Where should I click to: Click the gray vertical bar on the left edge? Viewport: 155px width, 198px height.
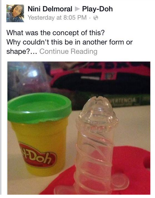(x=1, y=99)
